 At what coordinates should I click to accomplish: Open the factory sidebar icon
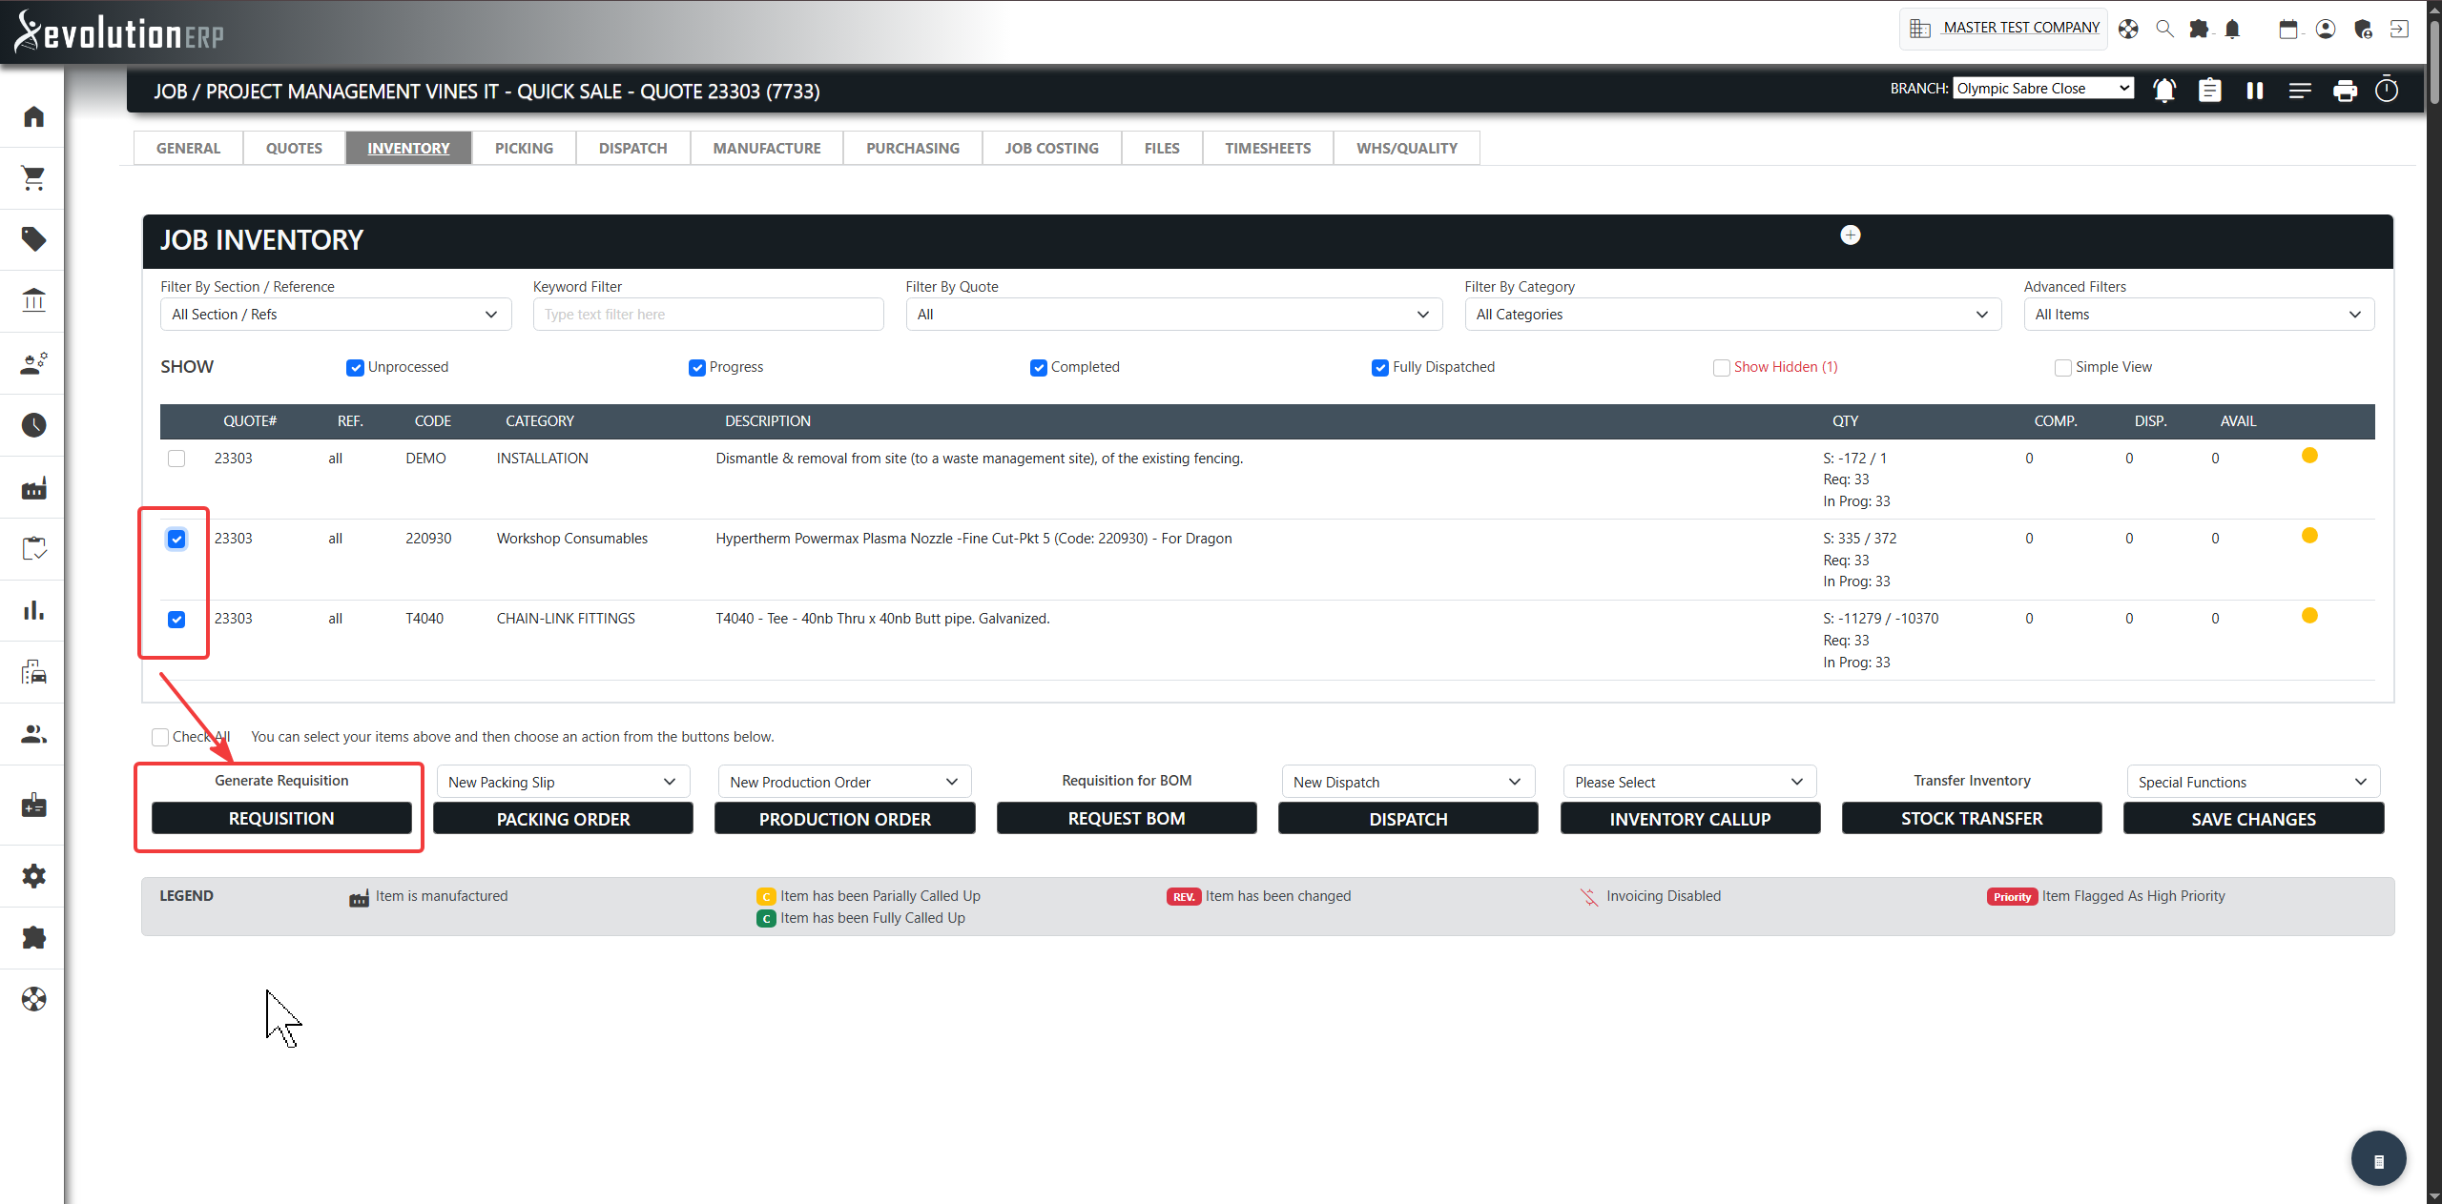click(x=34, y=489)
